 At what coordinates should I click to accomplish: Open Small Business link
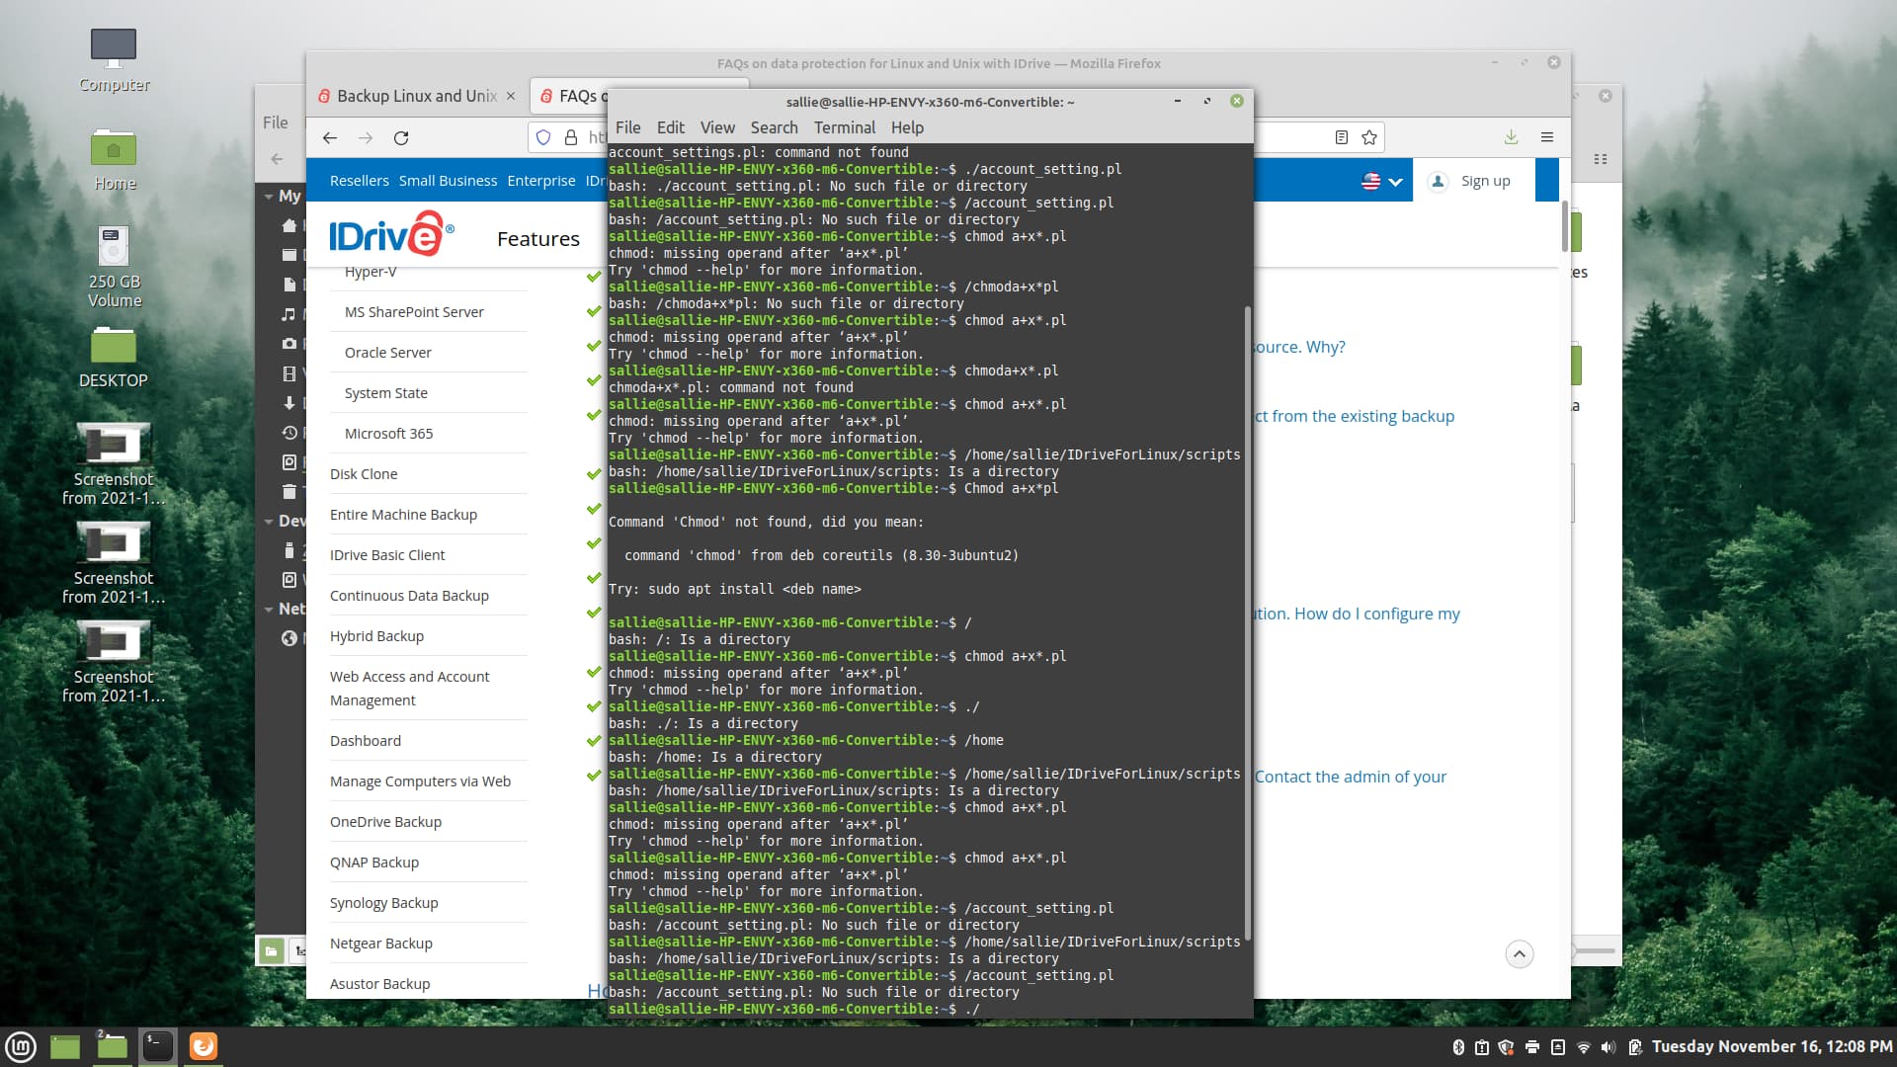point(448,181)
